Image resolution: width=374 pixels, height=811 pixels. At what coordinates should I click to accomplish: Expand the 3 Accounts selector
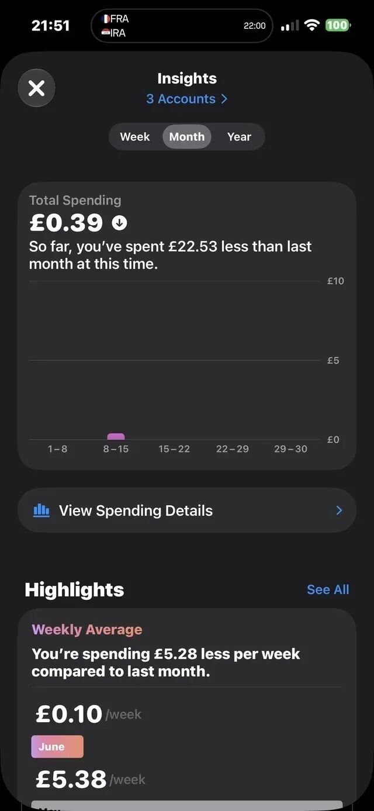point(187,99)
